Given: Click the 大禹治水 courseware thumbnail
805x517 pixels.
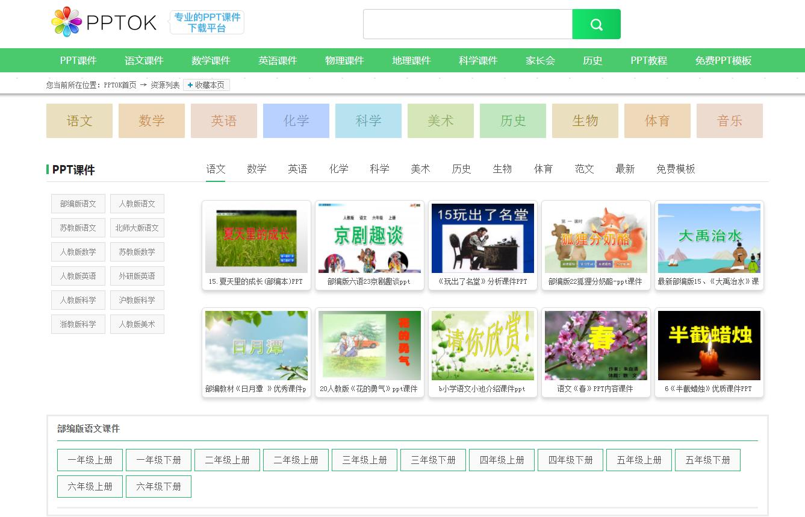Looking at the screenshot, I should click(709, 238).
